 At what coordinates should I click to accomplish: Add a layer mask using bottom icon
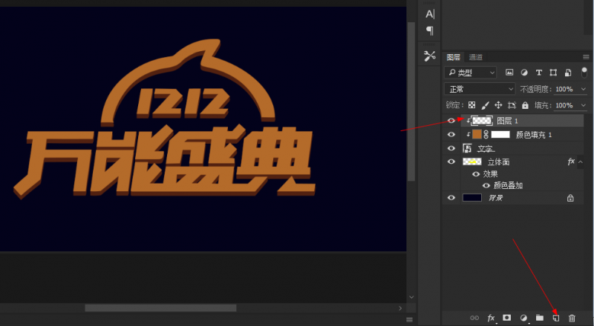point(507,318)
